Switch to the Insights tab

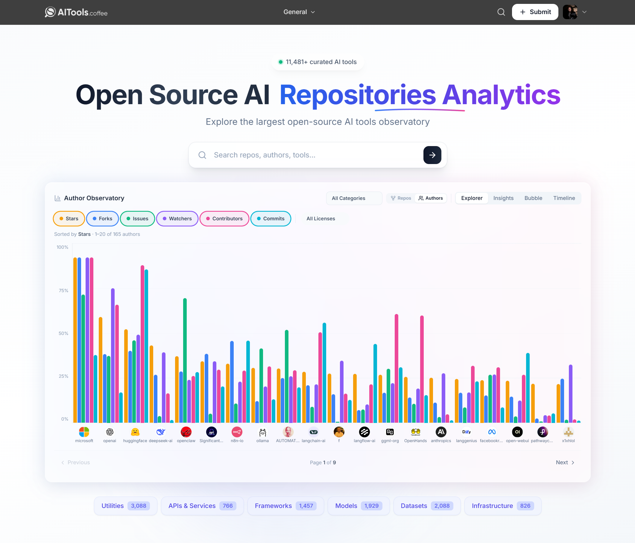click(503, 198)
